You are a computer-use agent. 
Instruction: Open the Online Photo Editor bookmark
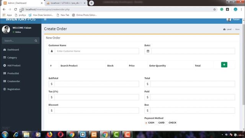click(84, 15)
